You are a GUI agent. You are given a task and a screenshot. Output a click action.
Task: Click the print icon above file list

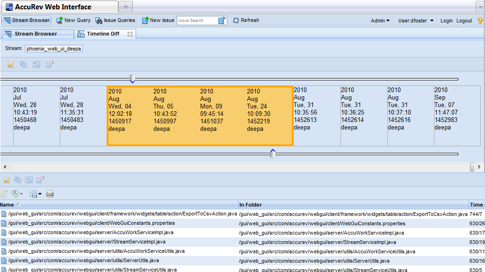[x=50, y=193]
